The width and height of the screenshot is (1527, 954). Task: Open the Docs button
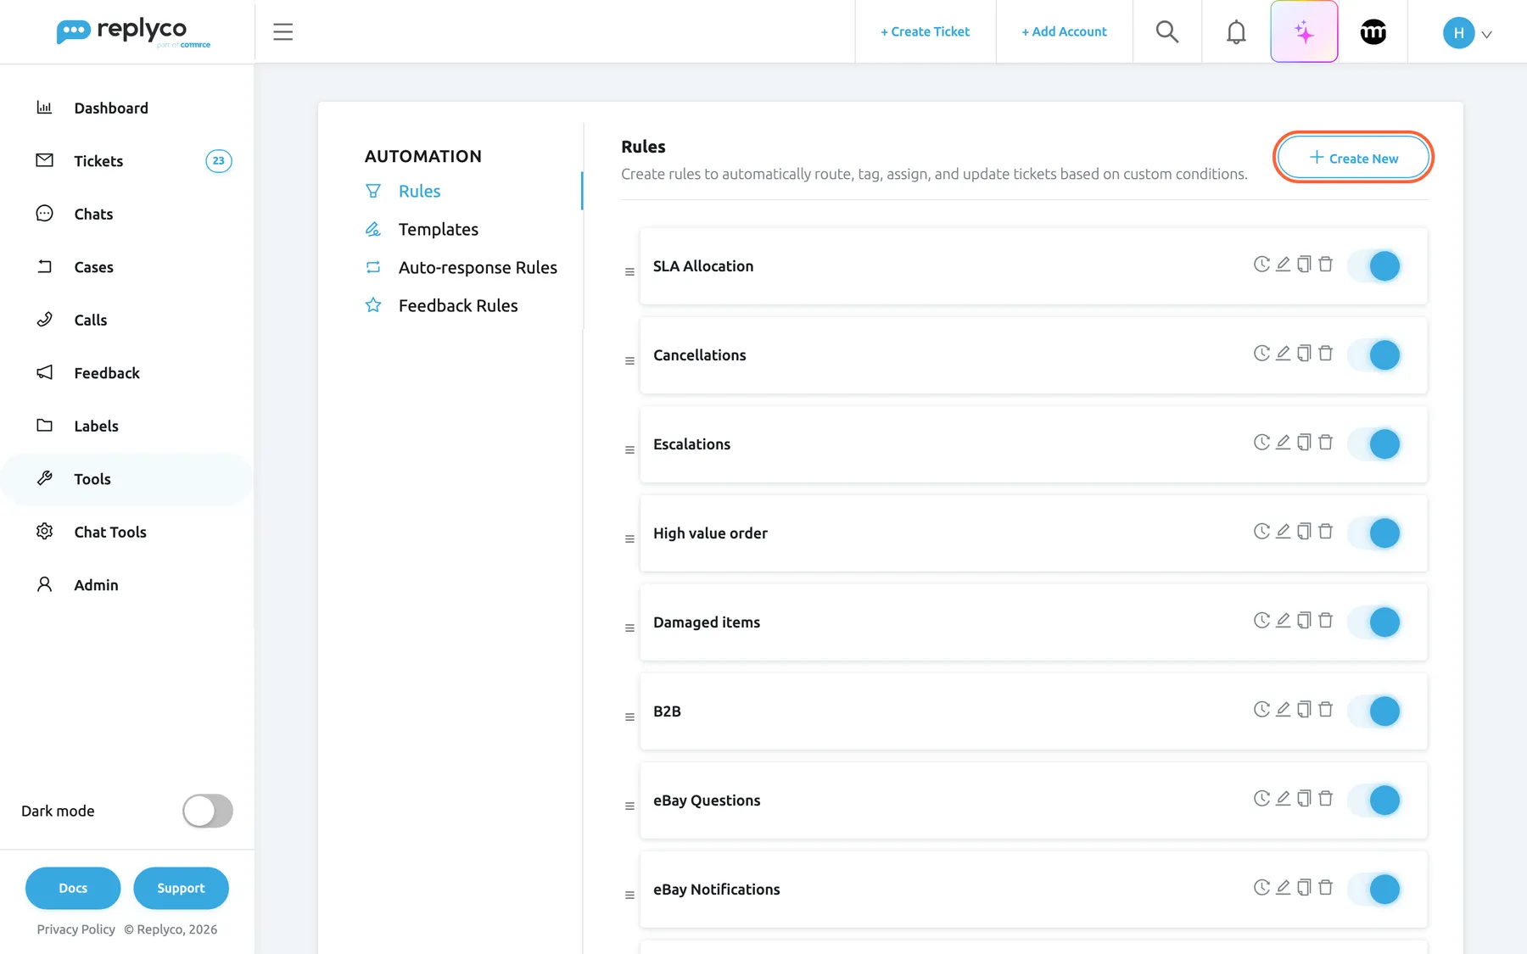73,888
